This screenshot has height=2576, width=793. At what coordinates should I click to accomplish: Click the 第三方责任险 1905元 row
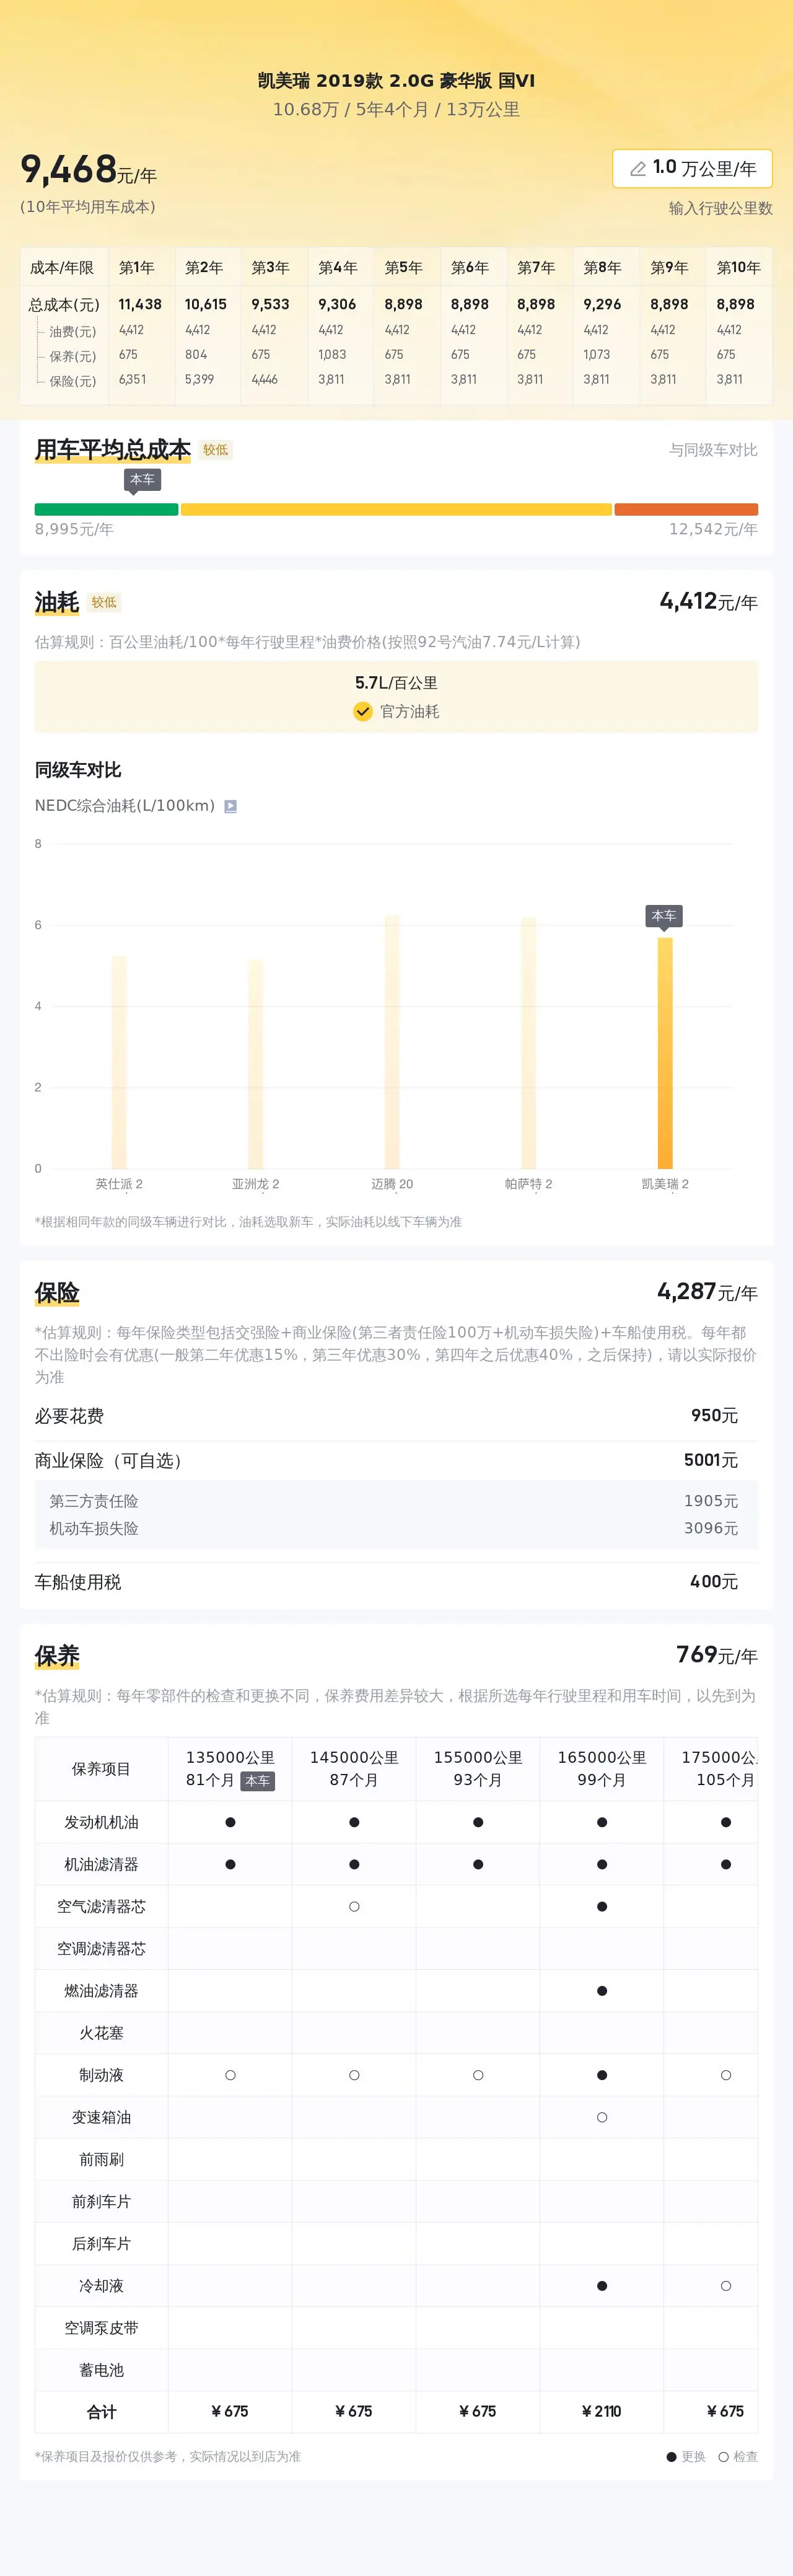pyautogui.click(x=396, y=1501)
